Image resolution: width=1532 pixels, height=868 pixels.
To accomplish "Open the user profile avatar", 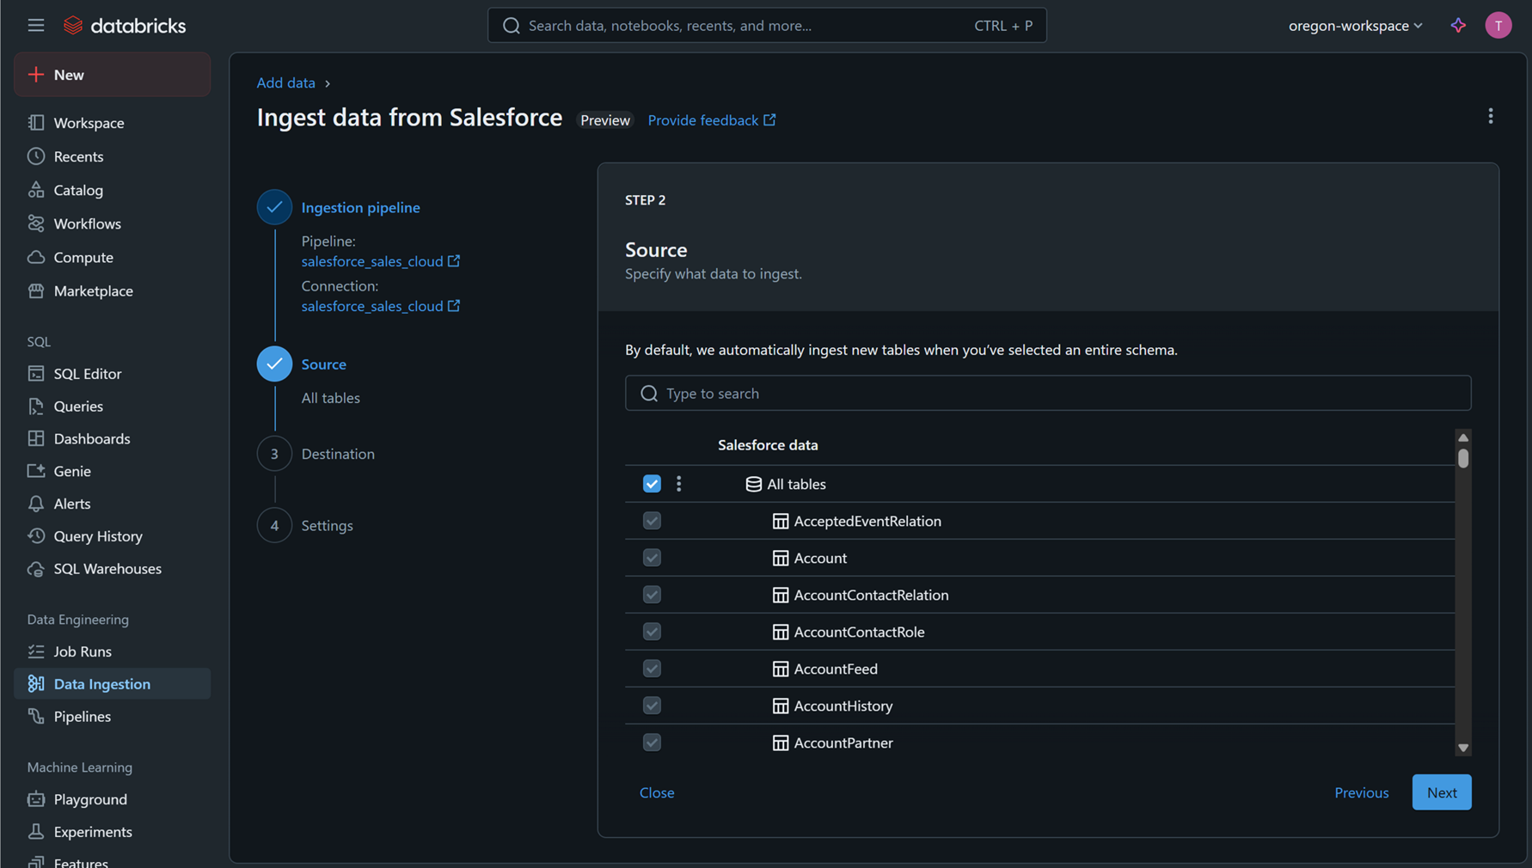I will (x=1498, y=25).
